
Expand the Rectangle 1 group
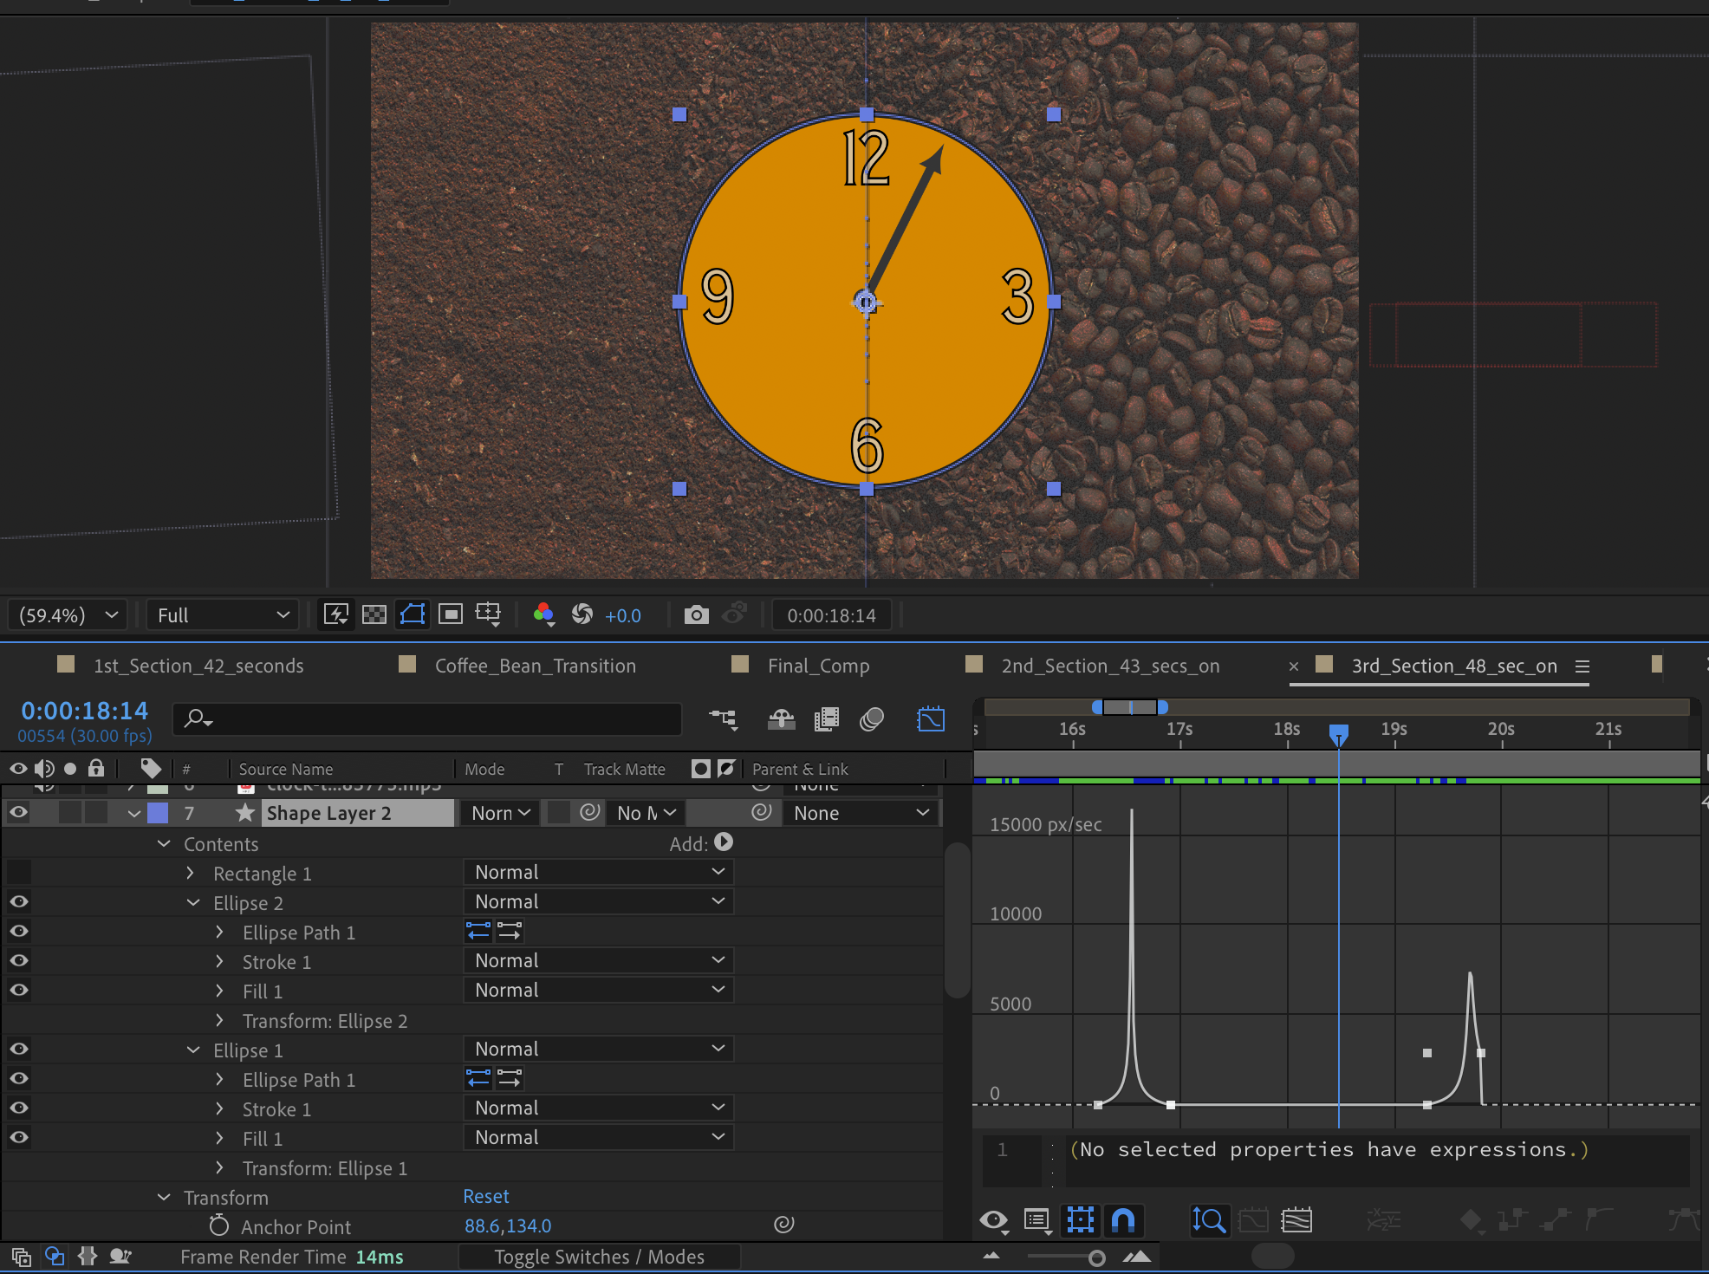[x=191, y=874]
